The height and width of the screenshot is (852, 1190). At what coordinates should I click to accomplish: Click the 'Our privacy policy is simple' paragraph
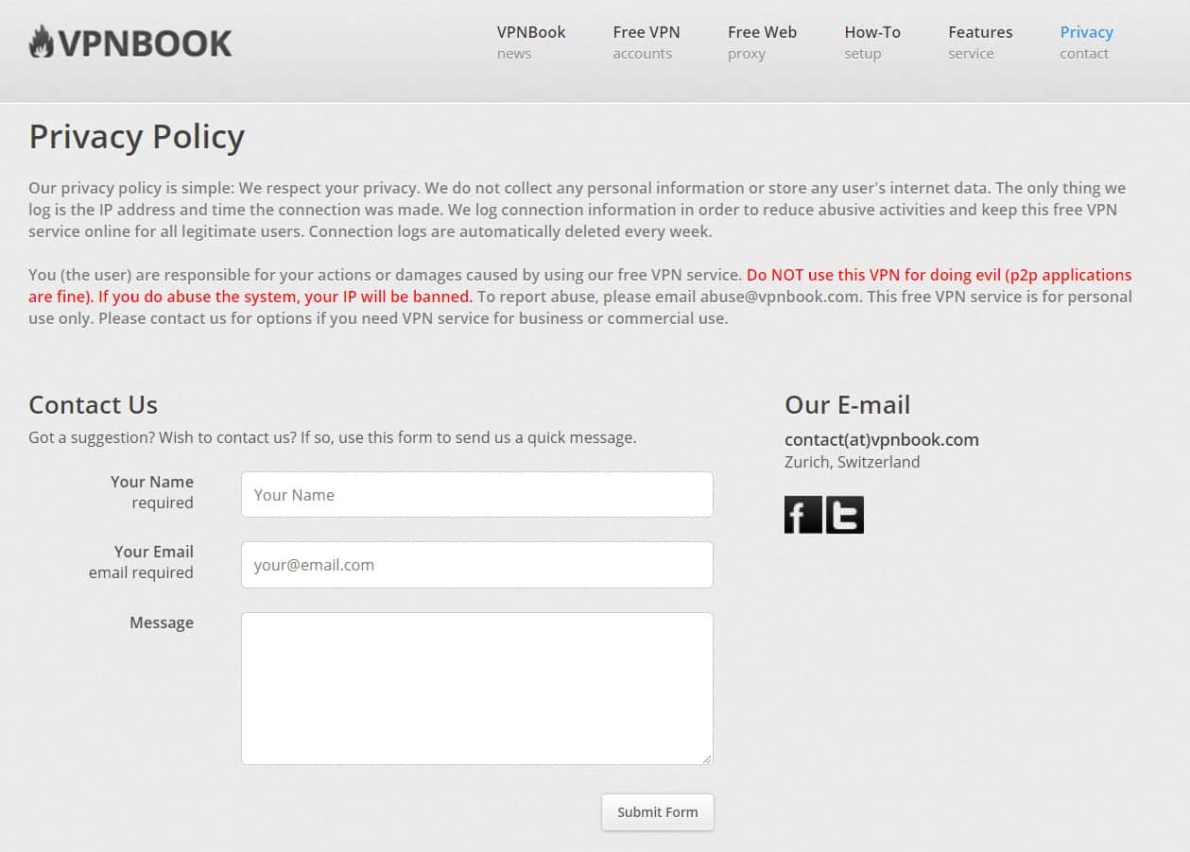[x=578, y=210]
